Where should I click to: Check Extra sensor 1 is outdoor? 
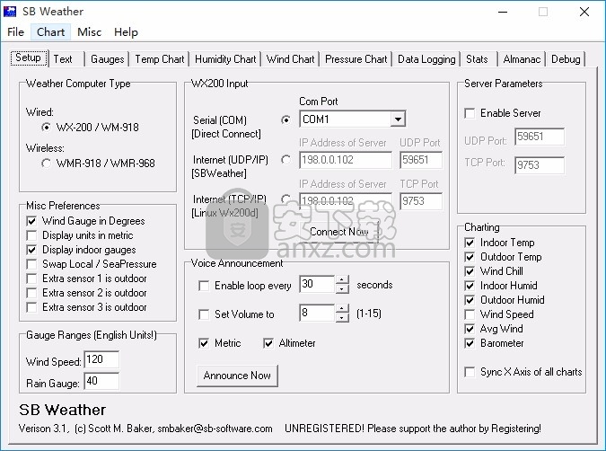tap(31, 279)
